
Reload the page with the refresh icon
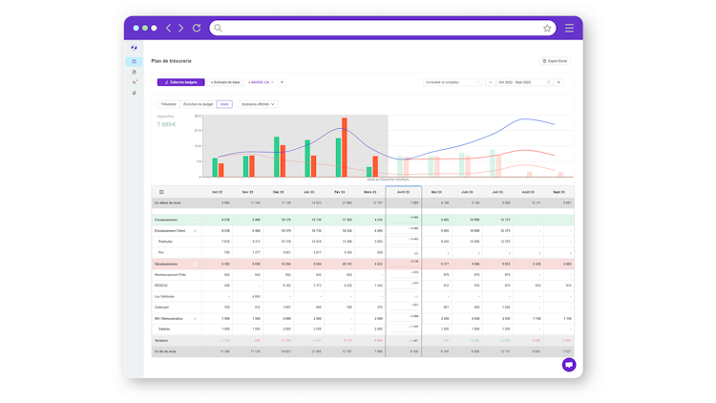(197, 28)
